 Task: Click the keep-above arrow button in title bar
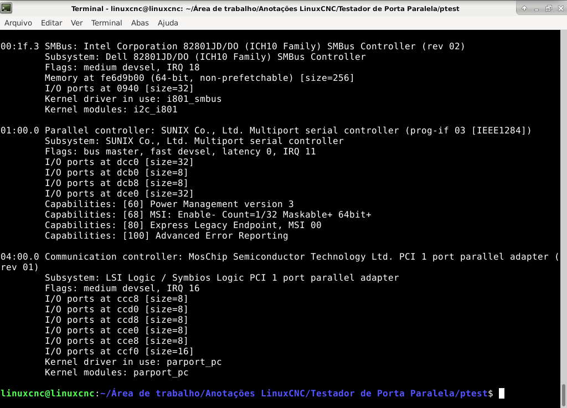point(524,8)
